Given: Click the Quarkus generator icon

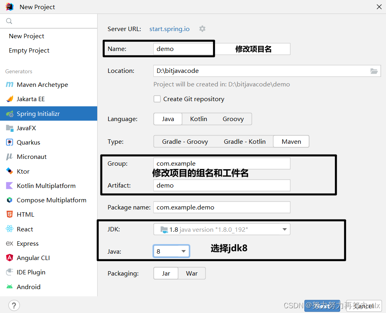Looking at the screenshot, I should [x=10, y=142].
